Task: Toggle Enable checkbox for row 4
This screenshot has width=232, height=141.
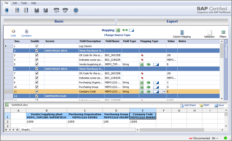Action: pyautogui.click(x=37, y=60)
